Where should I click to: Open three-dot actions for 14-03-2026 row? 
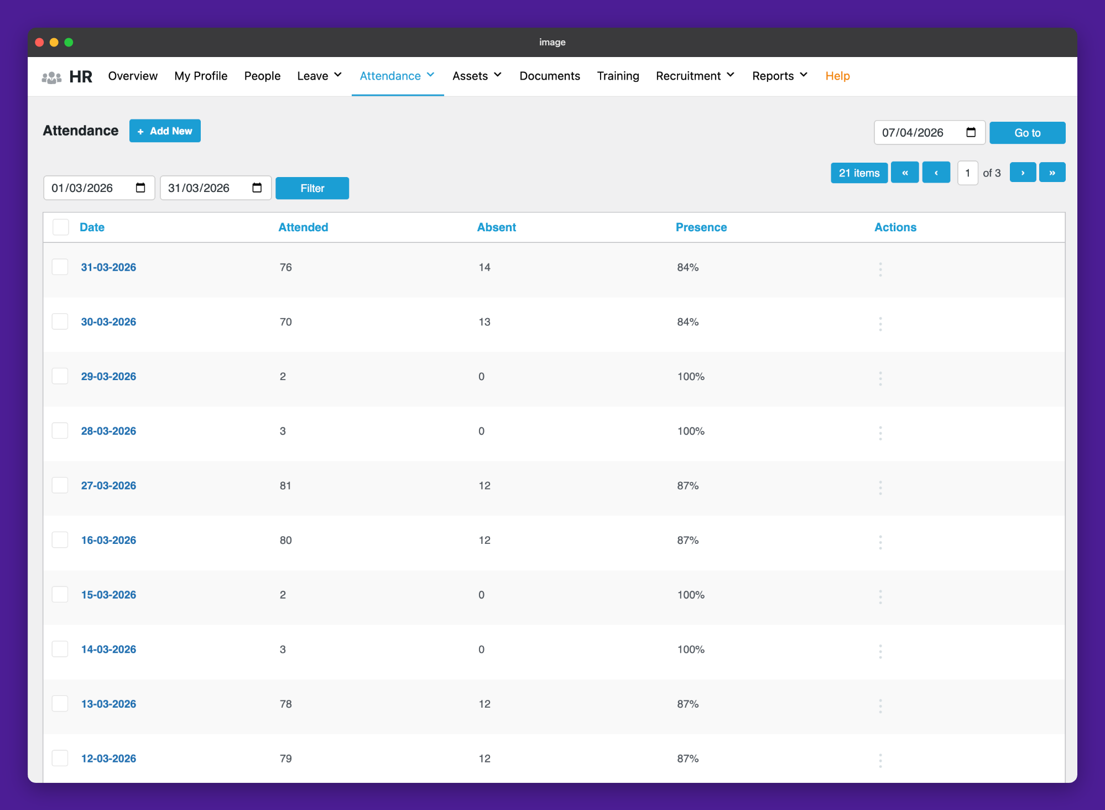880,651
